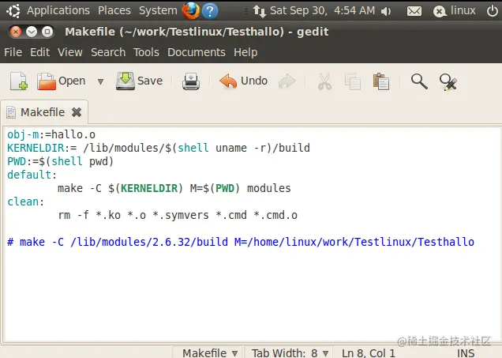Open Find with the magnifier icon

(x=419, y=81)
